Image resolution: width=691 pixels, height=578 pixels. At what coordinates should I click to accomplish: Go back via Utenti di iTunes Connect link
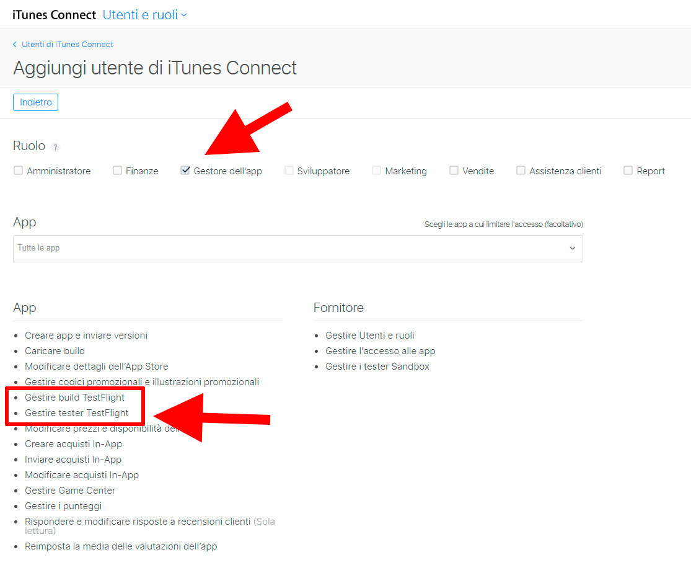(x=68, y=45)
